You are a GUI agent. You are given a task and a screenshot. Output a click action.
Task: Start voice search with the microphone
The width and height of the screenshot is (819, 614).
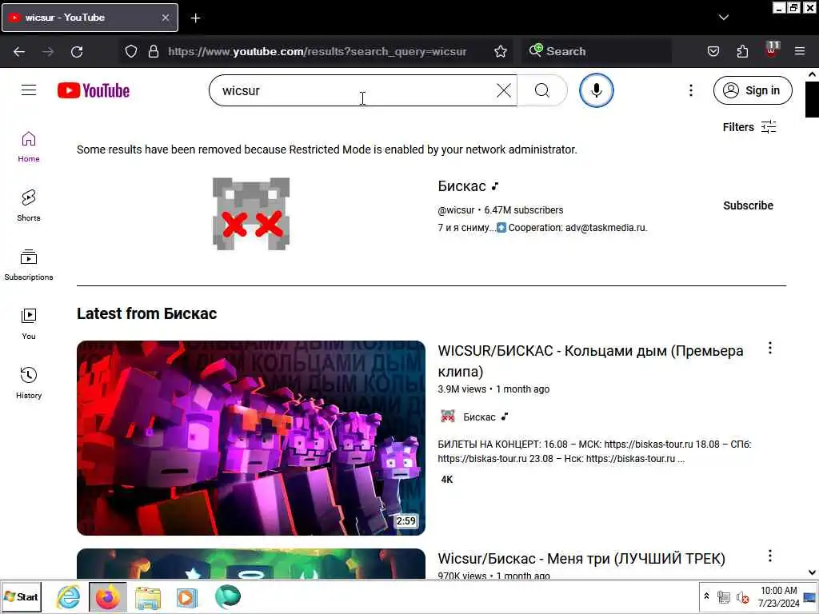pos(596,90)
